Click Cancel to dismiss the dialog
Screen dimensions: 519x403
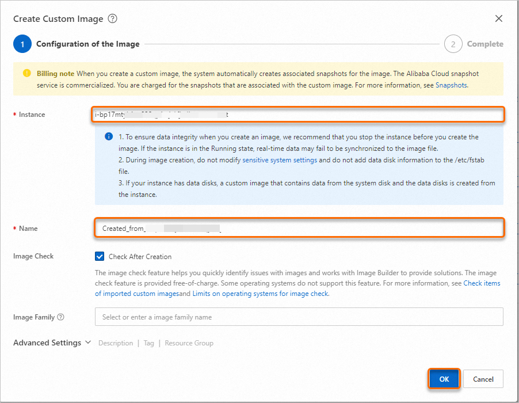[x=483, y=379]
